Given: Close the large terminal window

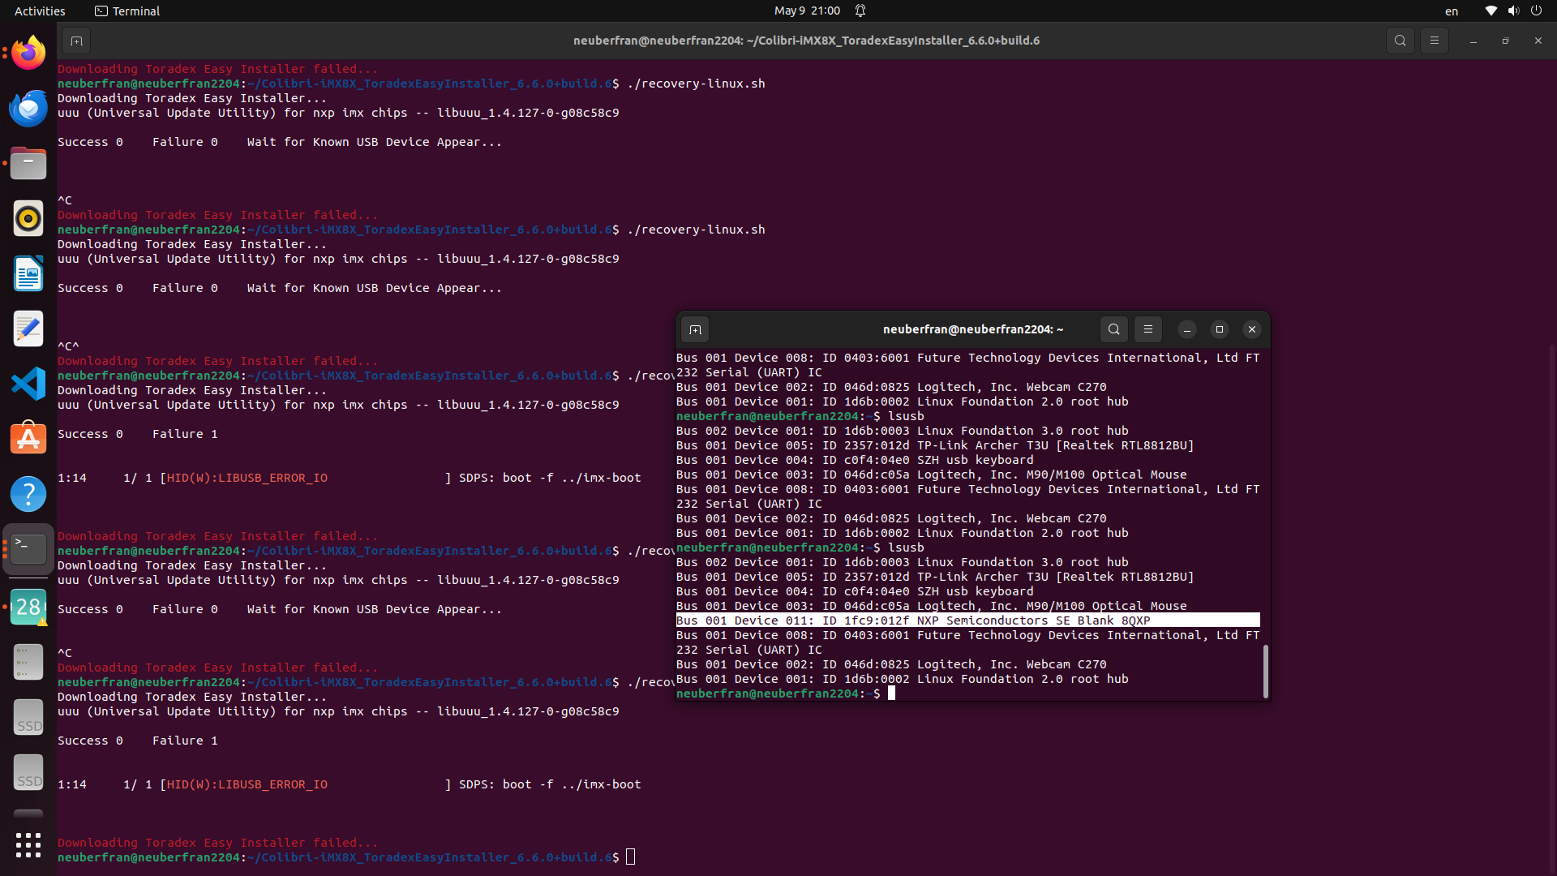Looking at the screenshot, I should click(1538, 41).
